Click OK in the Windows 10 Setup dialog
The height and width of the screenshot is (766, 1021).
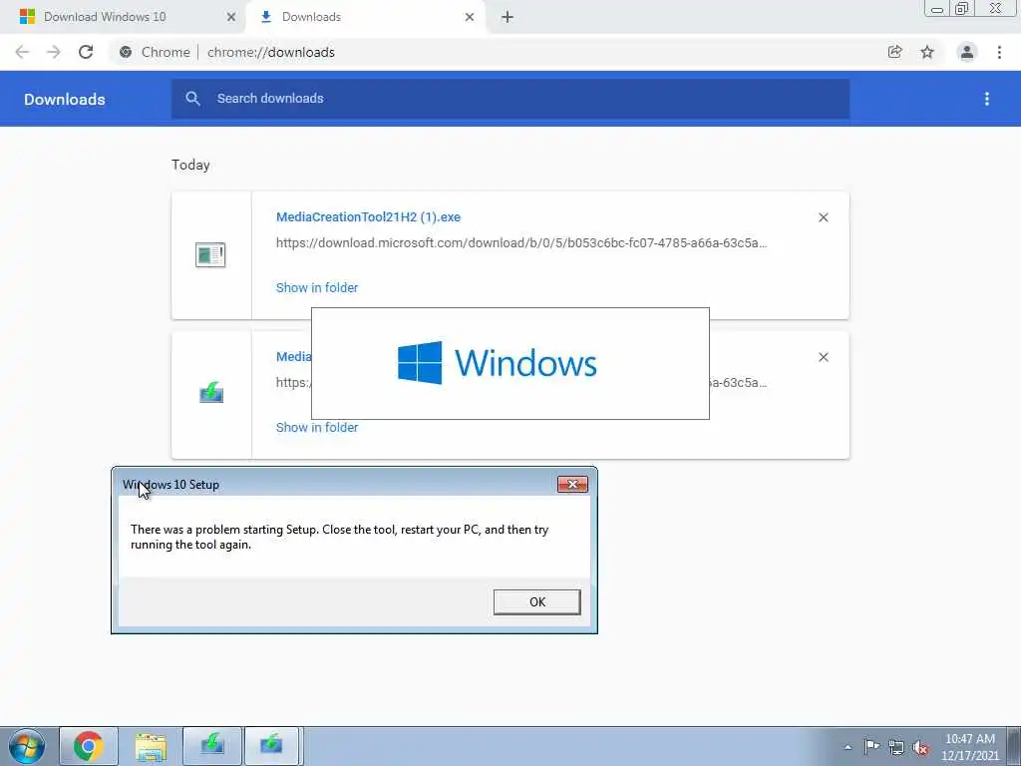[536, 601]
